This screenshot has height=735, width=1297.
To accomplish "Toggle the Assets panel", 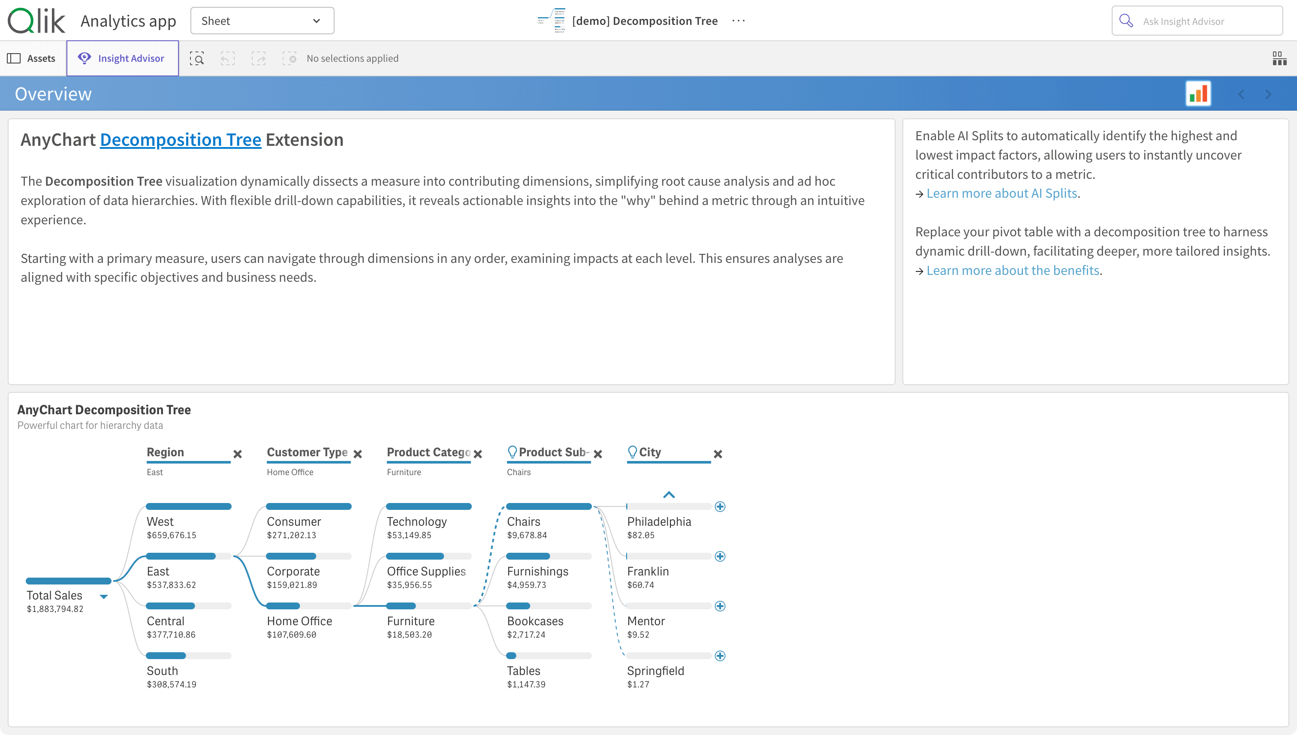I will click(x=32, y=59).
